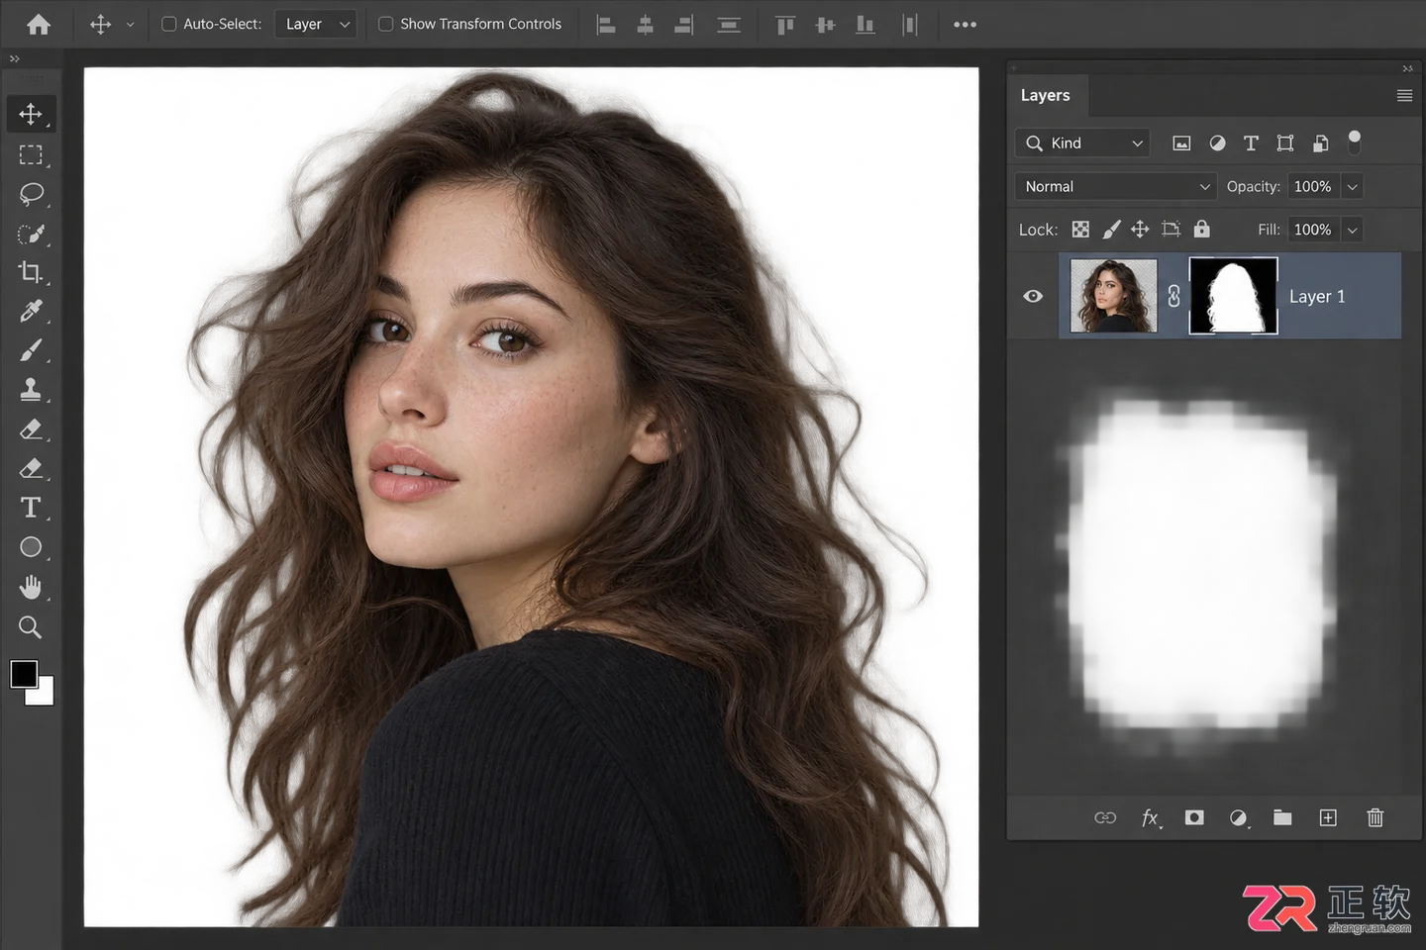Select the Lasso tool
The height and width of the screenshot is (950, 1426).
pos(31,194)
